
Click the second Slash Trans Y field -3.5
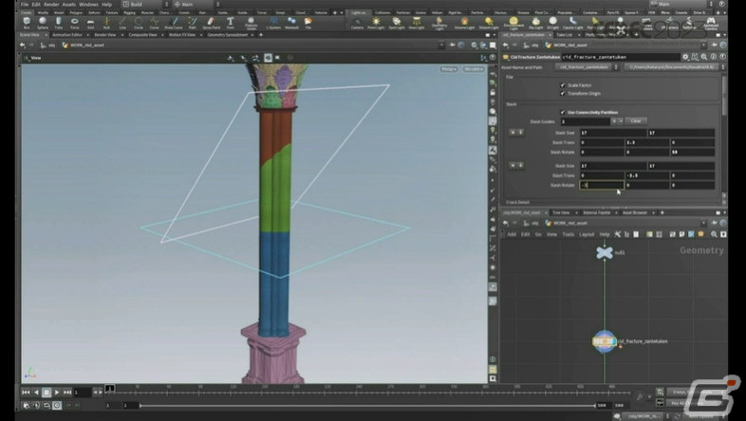pos(646,175)
